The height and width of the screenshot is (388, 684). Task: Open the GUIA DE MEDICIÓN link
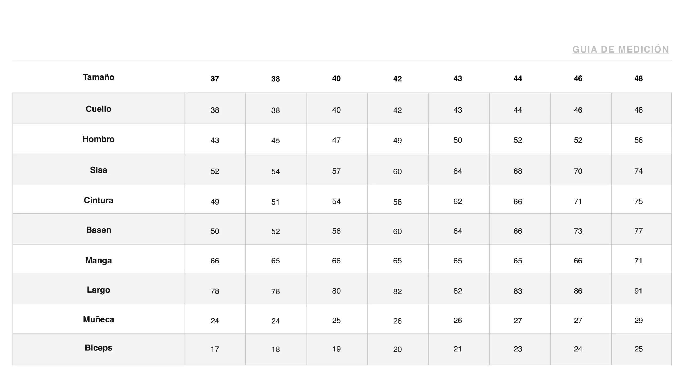tap(620, 50)
